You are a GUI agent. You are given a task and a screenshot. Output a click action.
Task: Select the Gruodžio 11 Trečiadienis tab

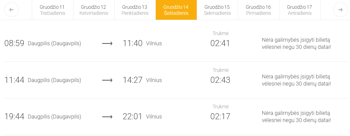coord(52,10)
